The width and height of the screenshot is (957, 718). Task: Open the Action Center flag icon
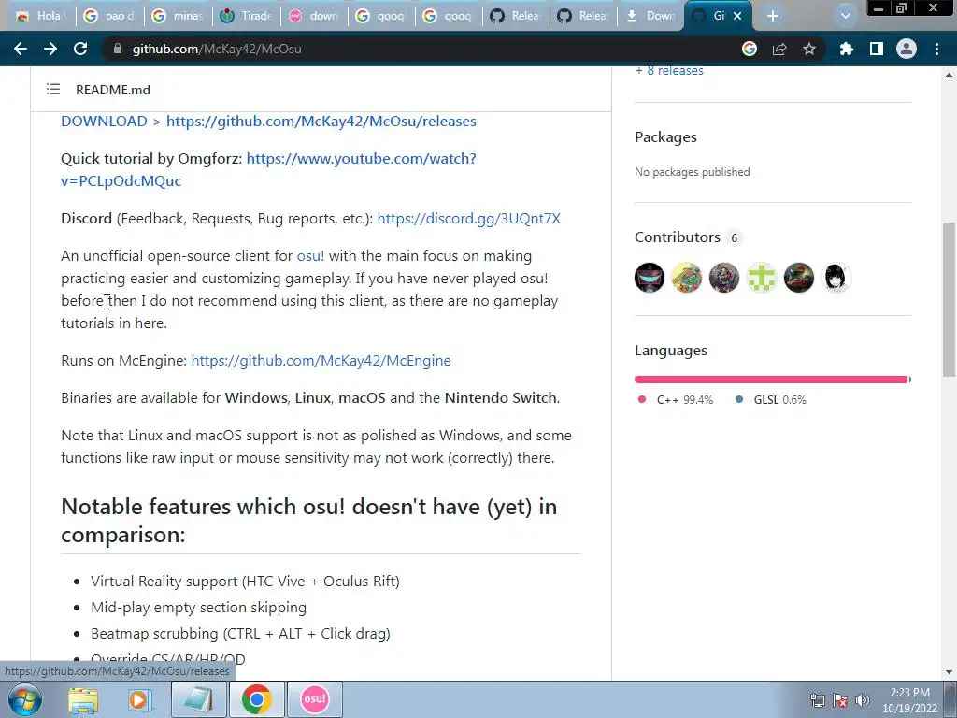coord(840,701)
